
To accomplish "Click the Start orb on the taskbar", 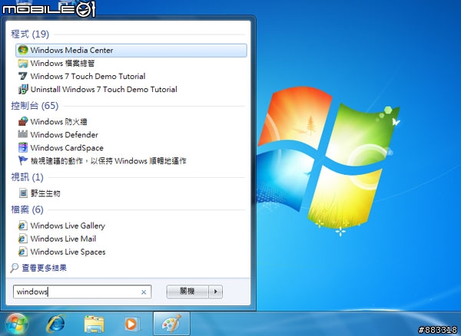I will point(17,324).
